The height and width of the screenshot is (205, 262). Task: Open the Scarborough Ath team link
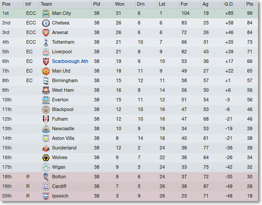tap(70, 62)
